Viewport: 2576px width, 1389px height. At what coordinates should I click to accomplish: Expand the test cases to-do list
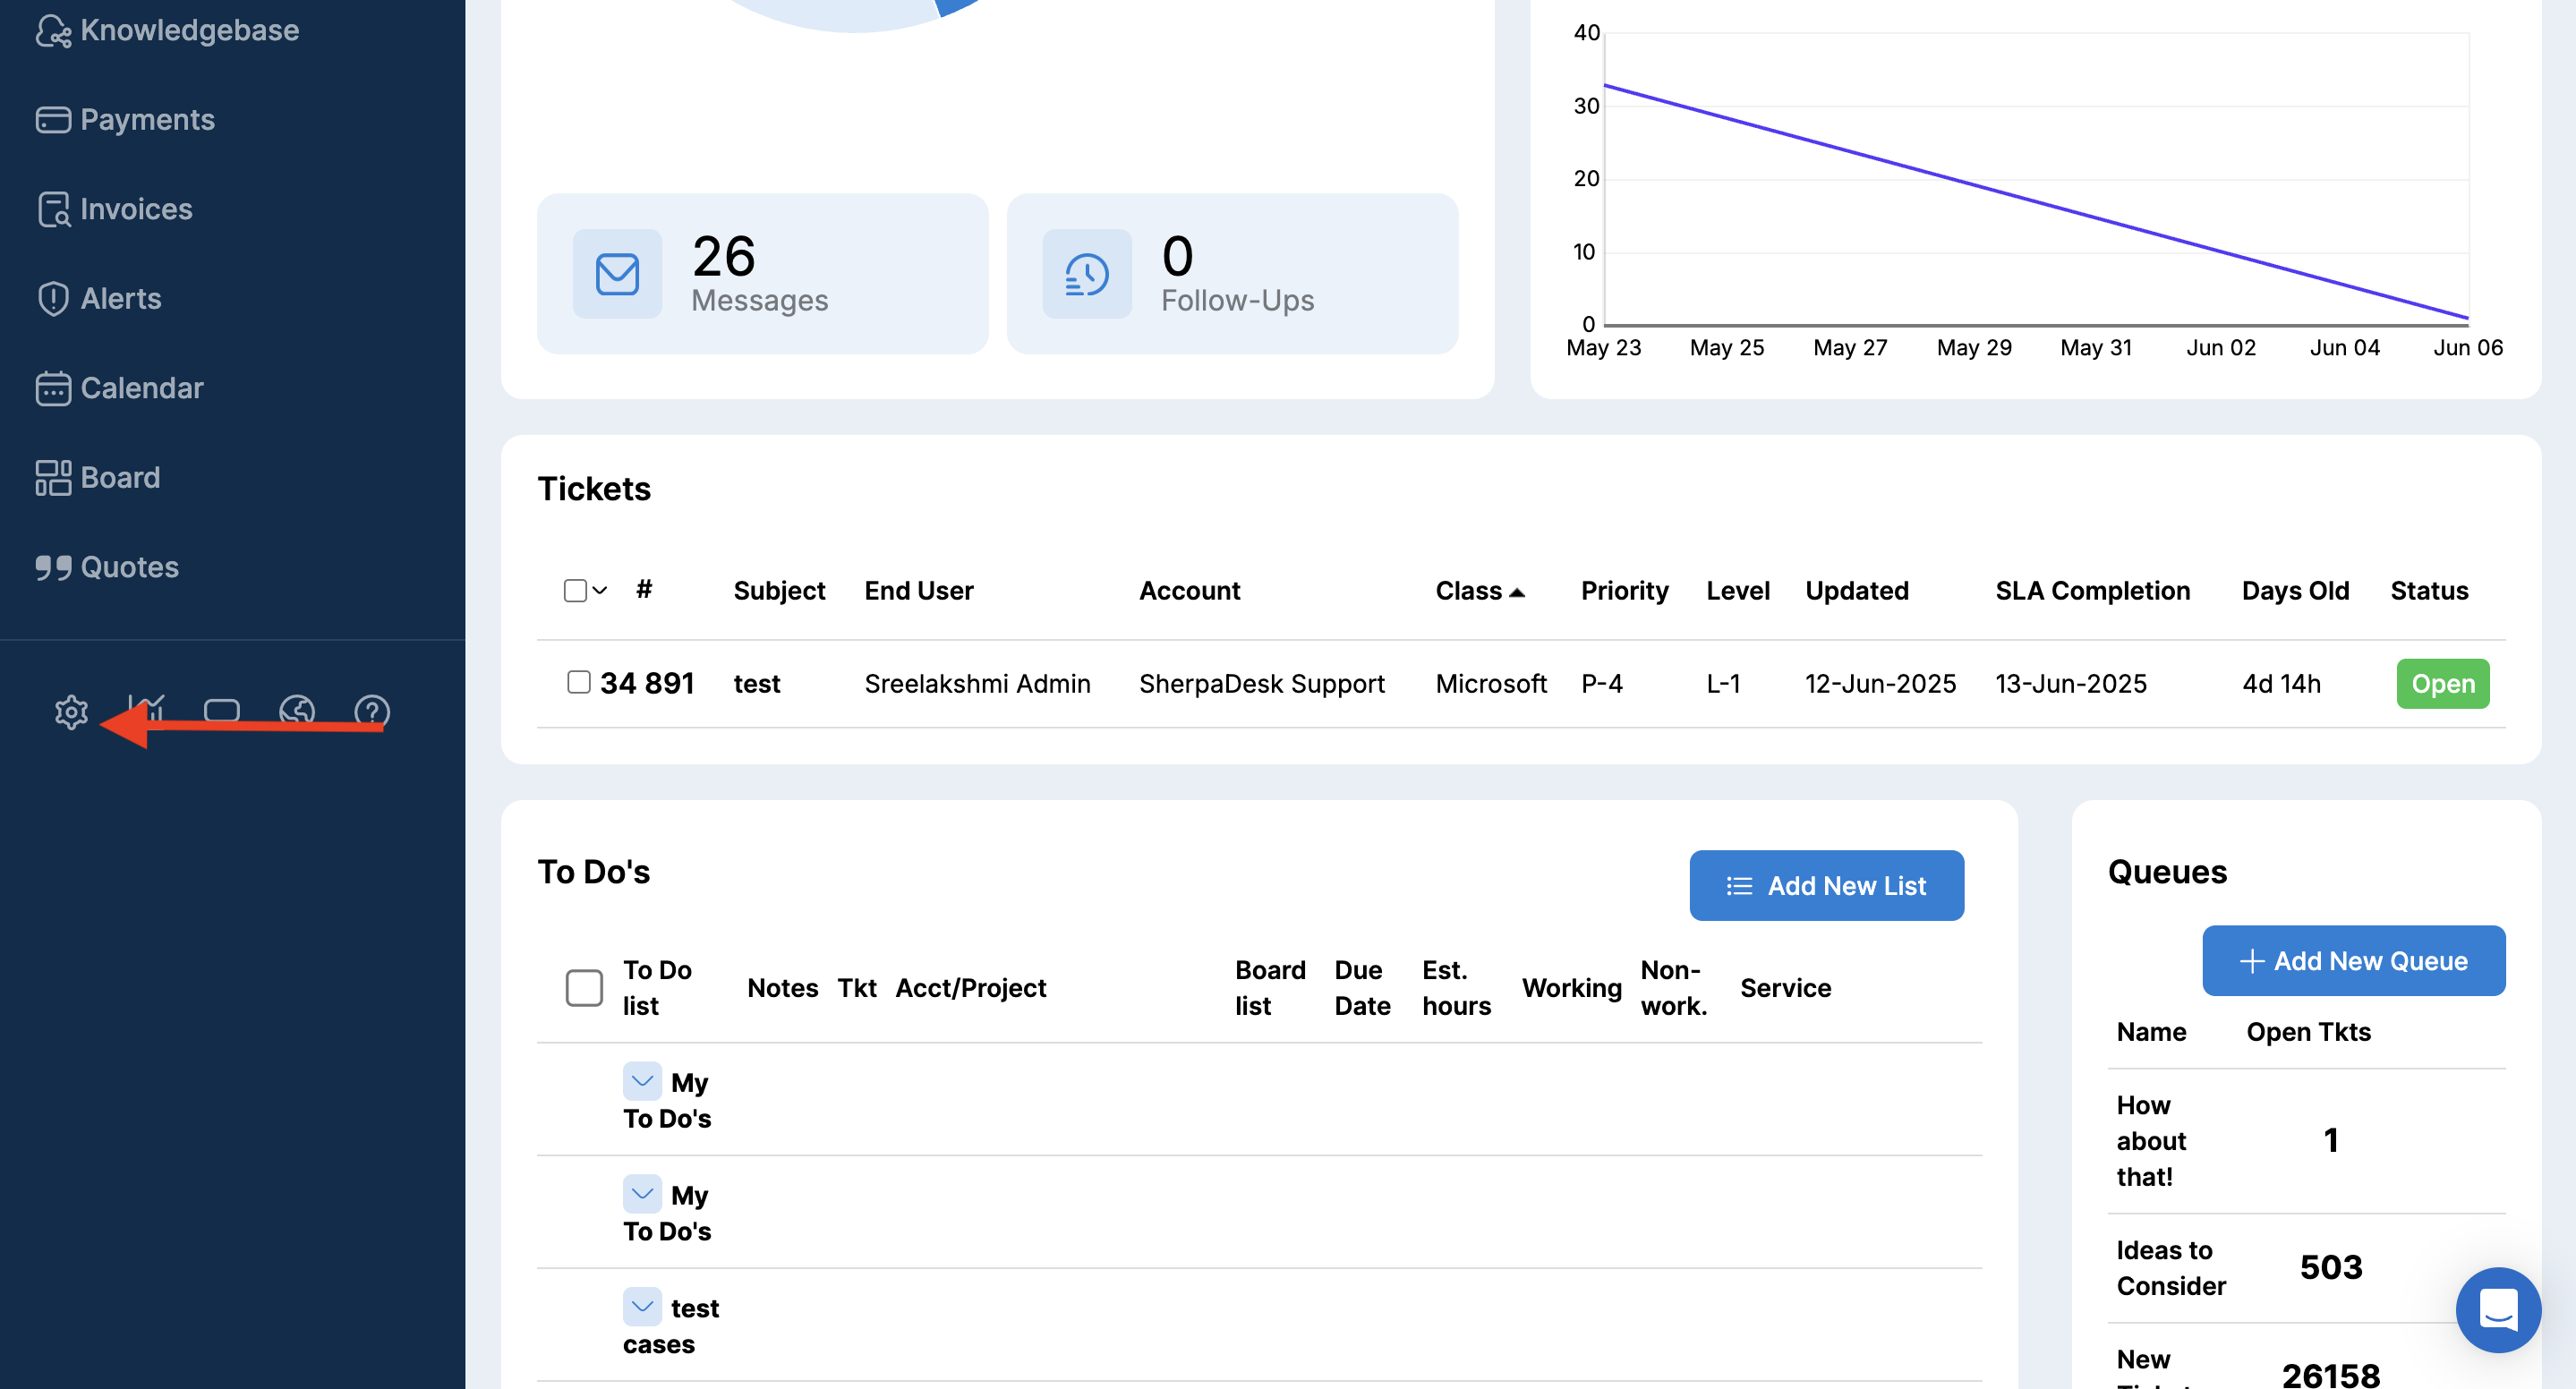pos(642,1306)
